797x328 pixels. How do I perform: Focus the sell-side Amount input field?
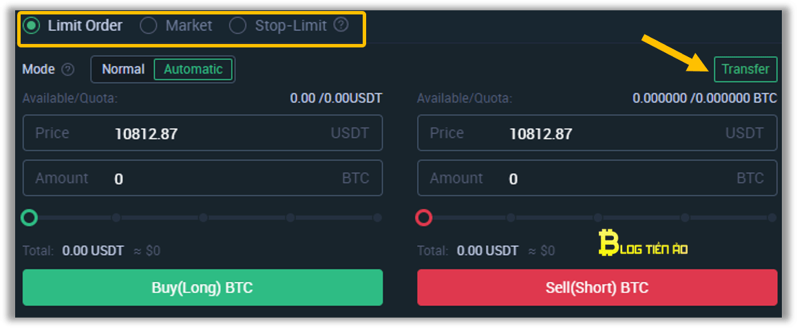tap(597, 178)
